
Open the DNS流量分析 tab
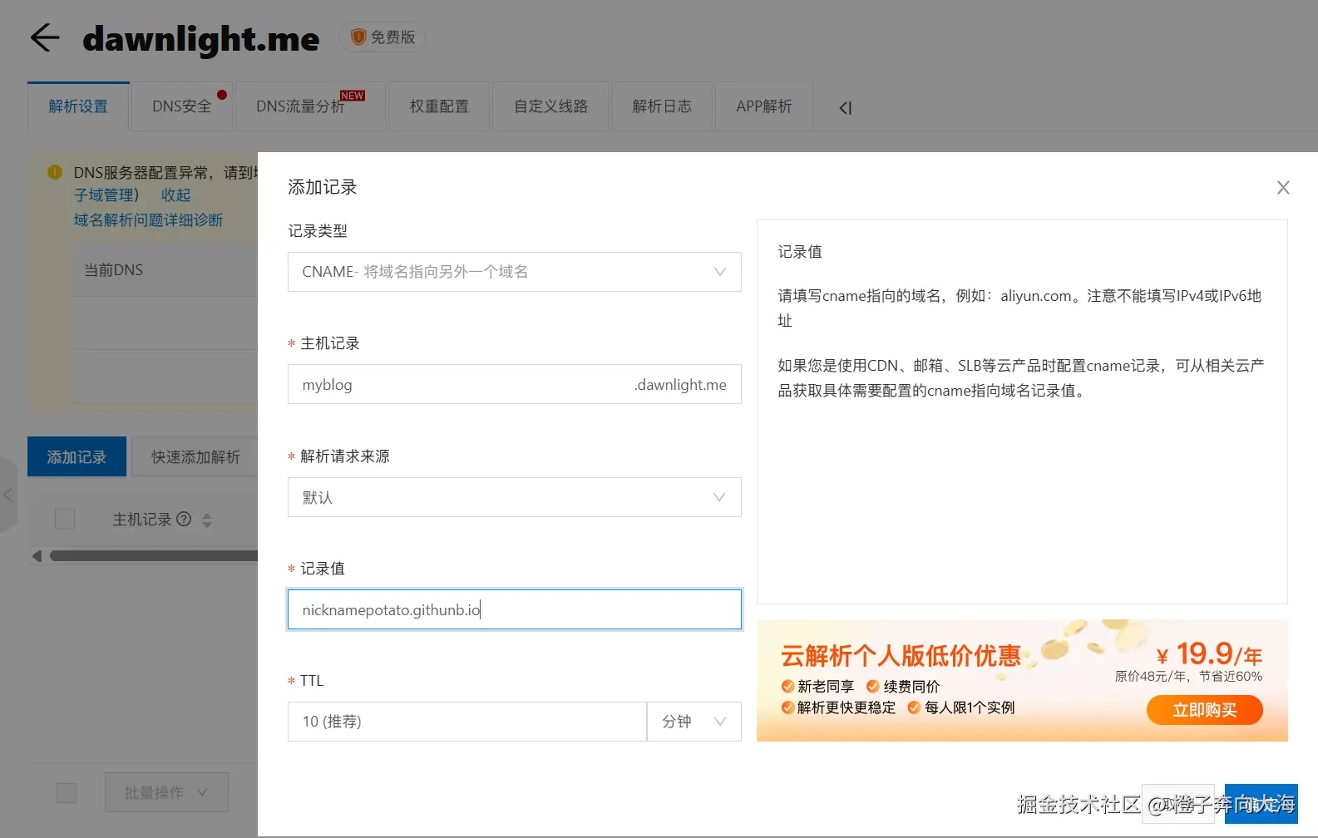coord(310,106)
